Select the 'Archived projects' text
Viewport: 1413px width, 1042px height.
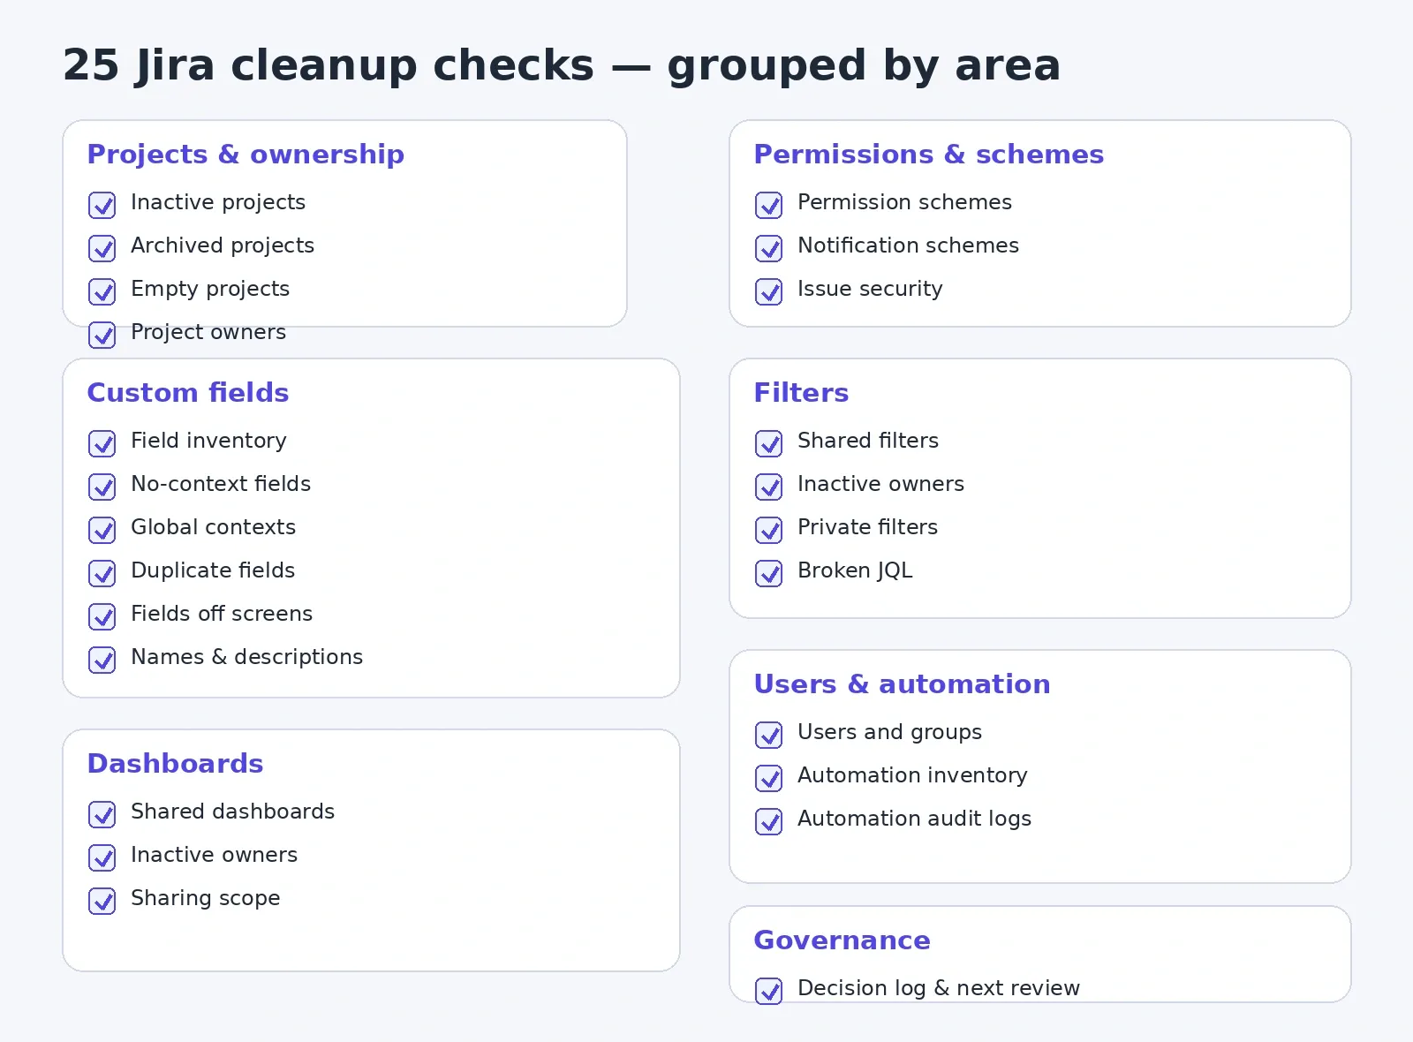(223, 245)
